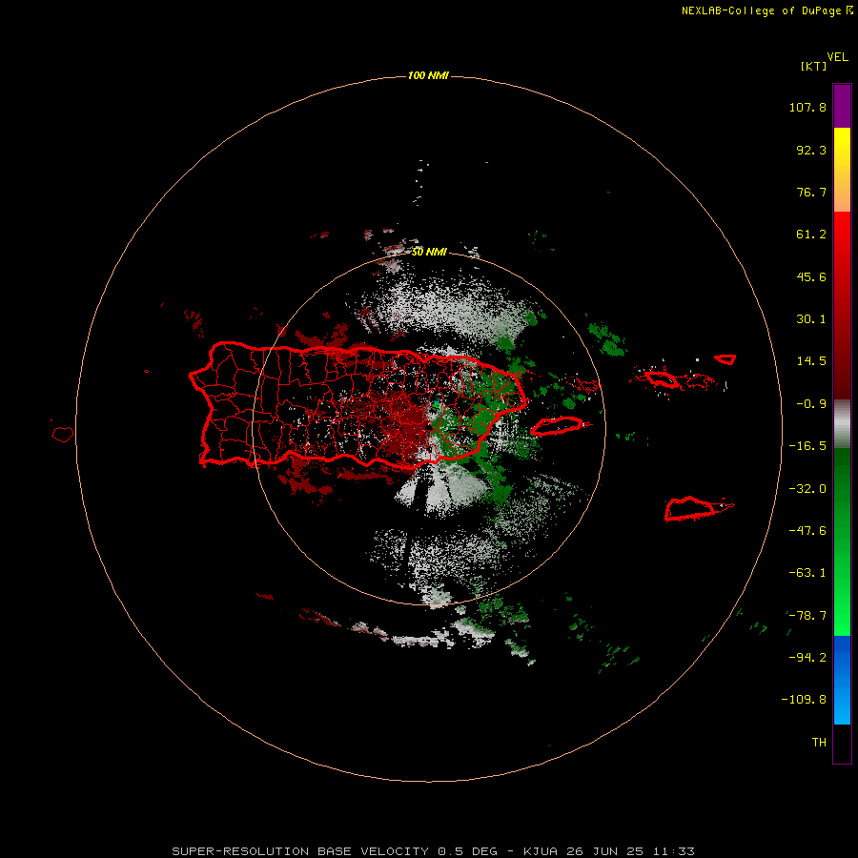Pick the red segment of the color bar

click(842, 305)
